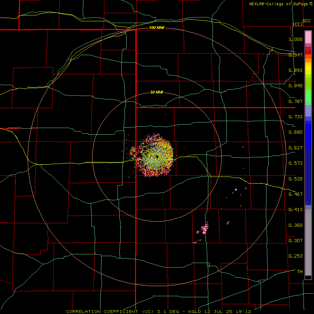
Task: Select the 0.680 scale value
Action: pyautogui.click(x=296, y=132)
